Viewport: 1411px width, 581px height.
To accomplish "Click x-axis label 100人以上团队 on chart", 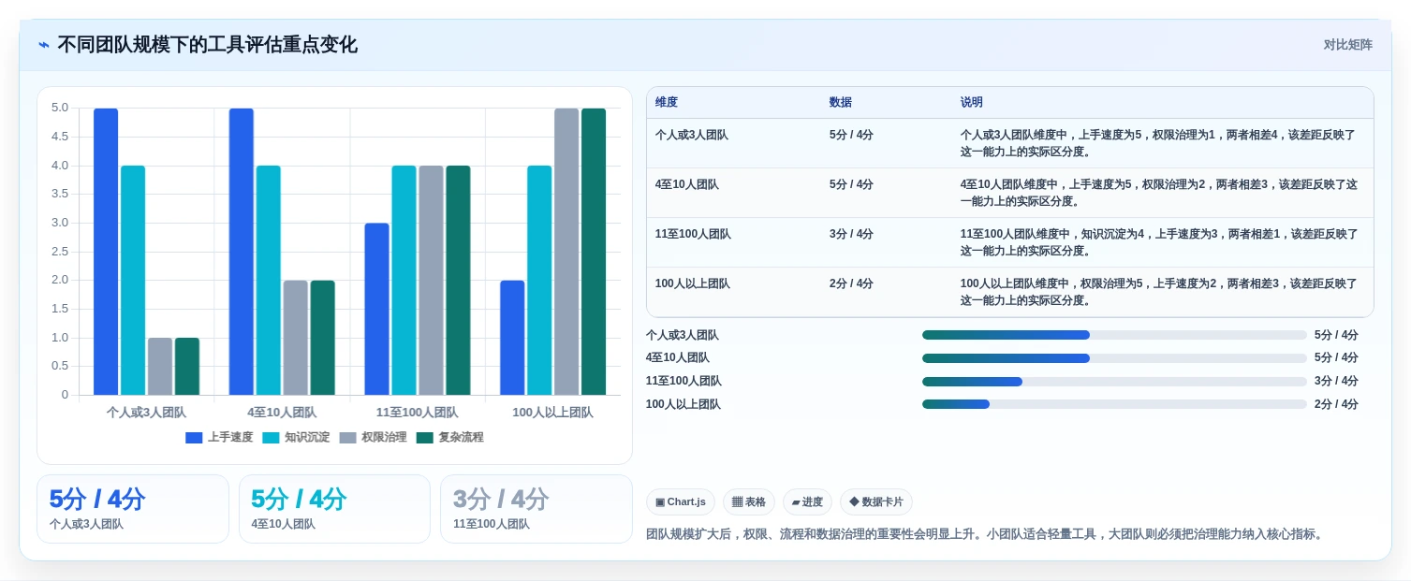I will coord(552,413).
